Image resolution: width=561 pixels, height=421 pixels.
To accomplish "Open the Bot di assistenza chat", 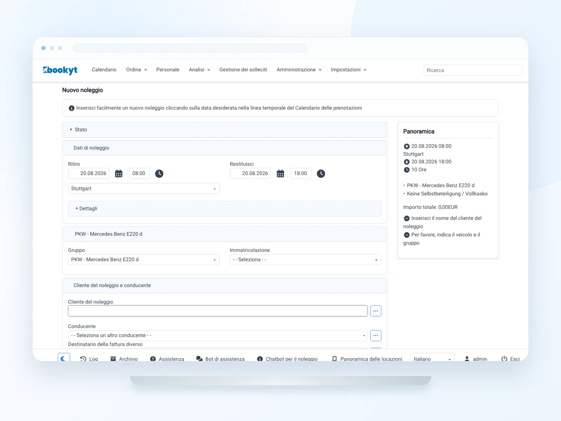I will coord(221,359).
